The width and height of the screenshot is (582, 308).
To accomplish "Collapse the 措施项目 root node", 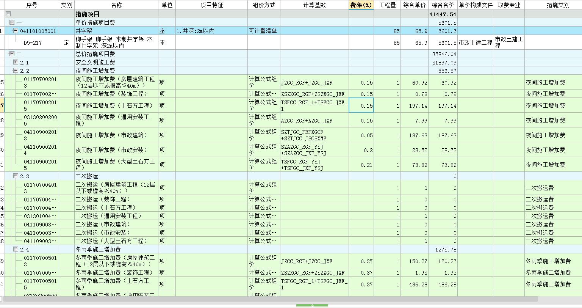I will [x=8, y=14].
